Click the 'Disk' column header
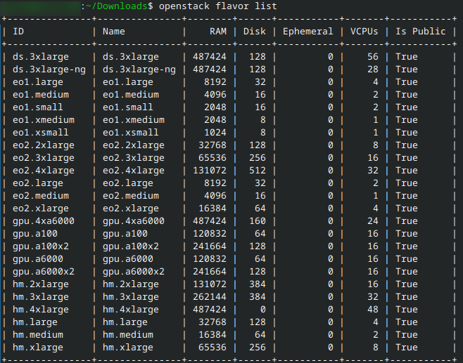This screenshot has height=363, width=463. tap(254, 31)
